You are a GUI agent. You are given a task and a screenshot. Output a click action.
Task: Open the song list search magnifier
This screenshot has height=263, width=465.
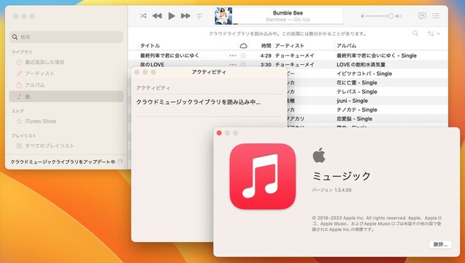pyautogui.click(x=415, y=34)
